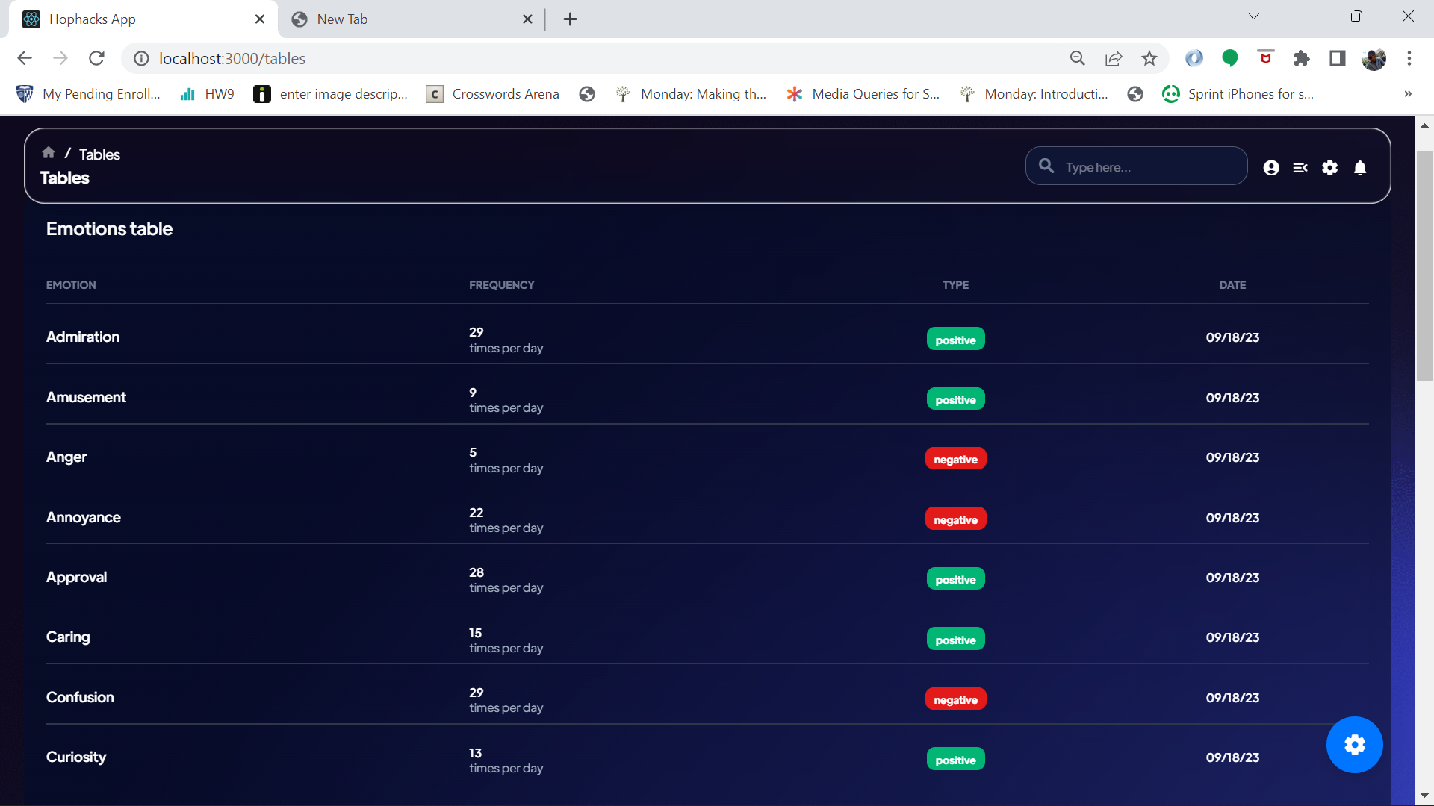
Task: Expand the hidden bookmarks chevron
Action: [1408, 94]
